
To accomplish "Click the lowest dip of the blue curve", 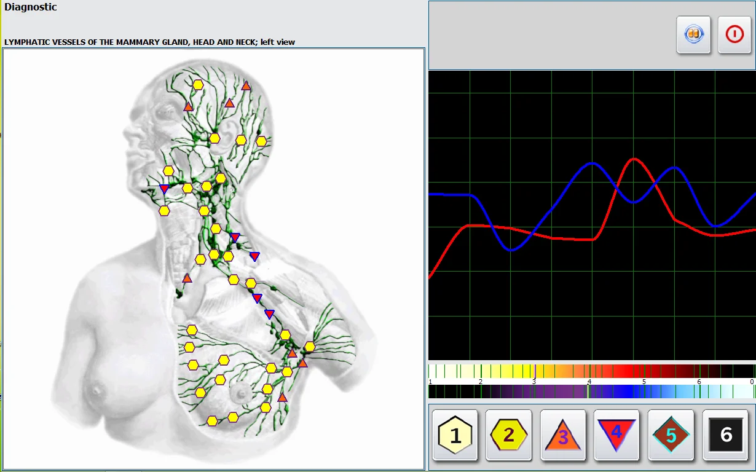I will (511, 250).
